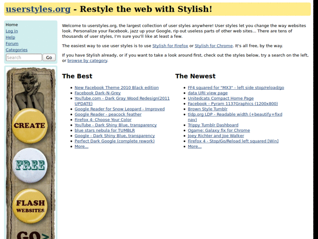Open New Facebook Theme 2010 Black edition

116,88
